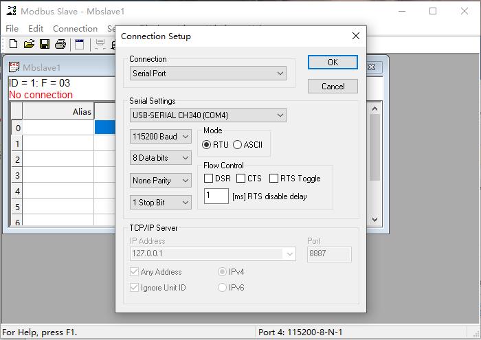Open the File menu

coord(12,29)
